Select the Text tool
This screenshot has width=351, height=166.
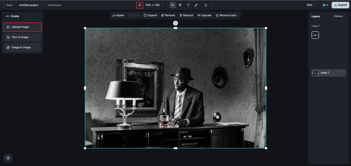pos(188,5)
